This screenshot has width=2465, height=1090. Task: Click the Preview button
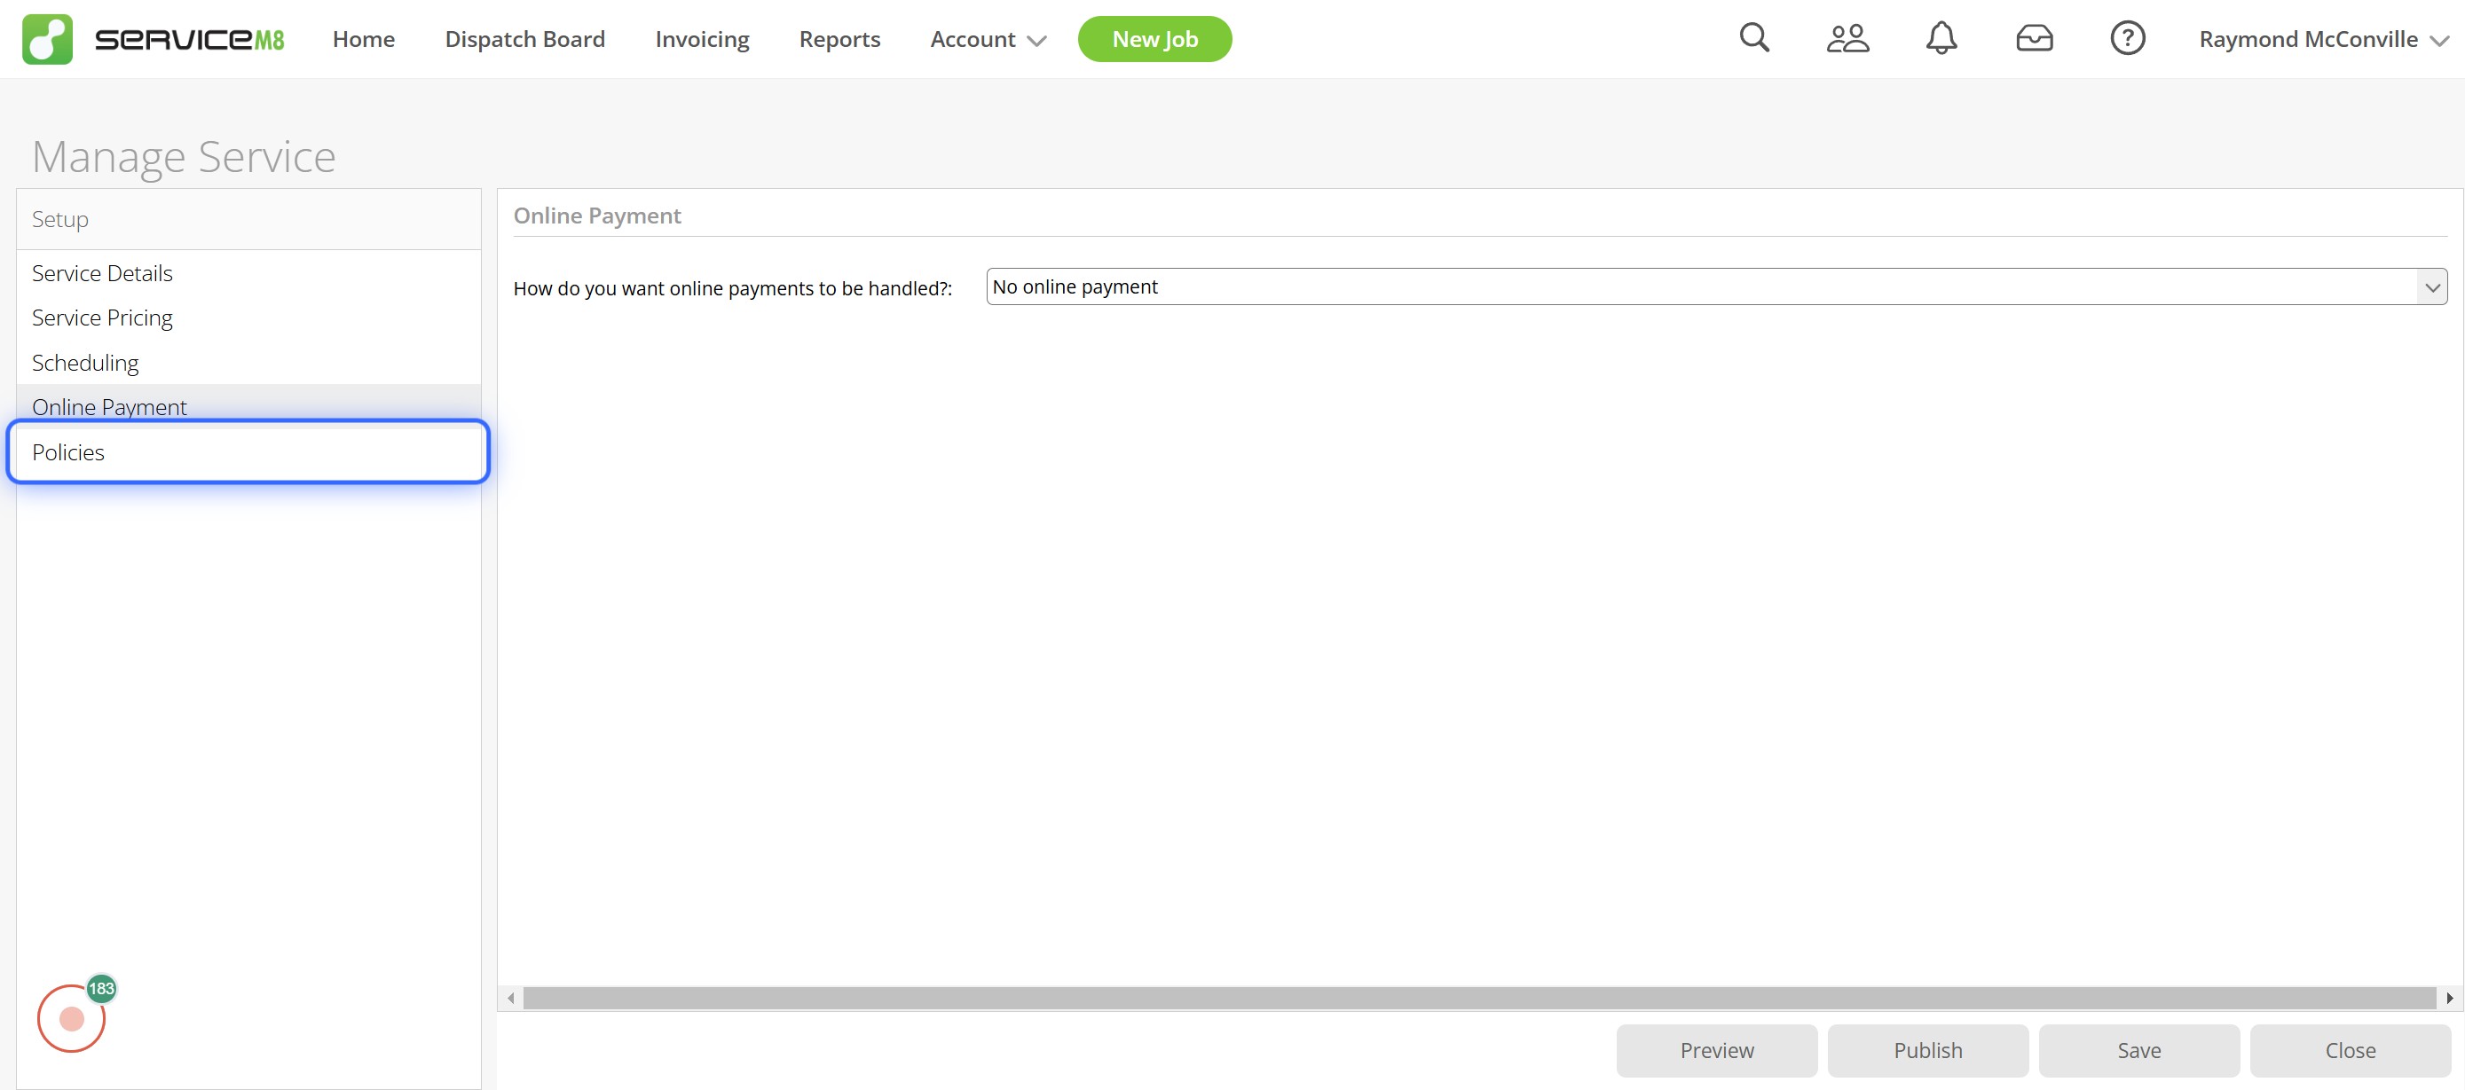pyautogui.click(x=1716, y=1050)
